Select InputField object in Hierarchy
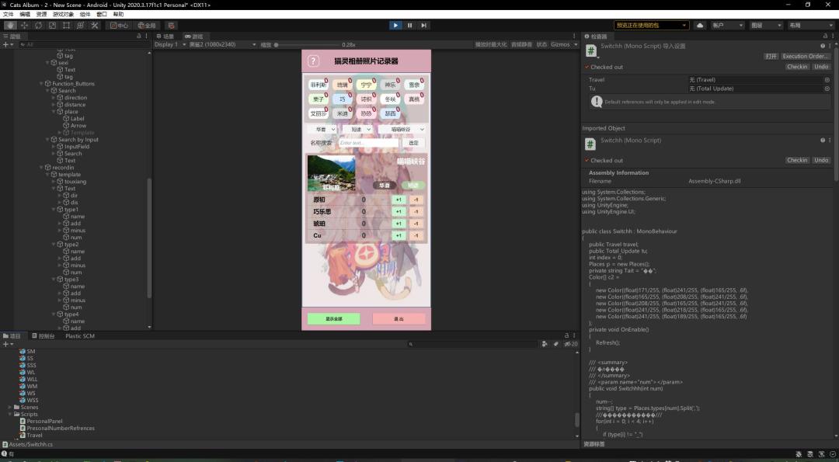The height and width of the screenshot is (462, 839). click(76, 147)
